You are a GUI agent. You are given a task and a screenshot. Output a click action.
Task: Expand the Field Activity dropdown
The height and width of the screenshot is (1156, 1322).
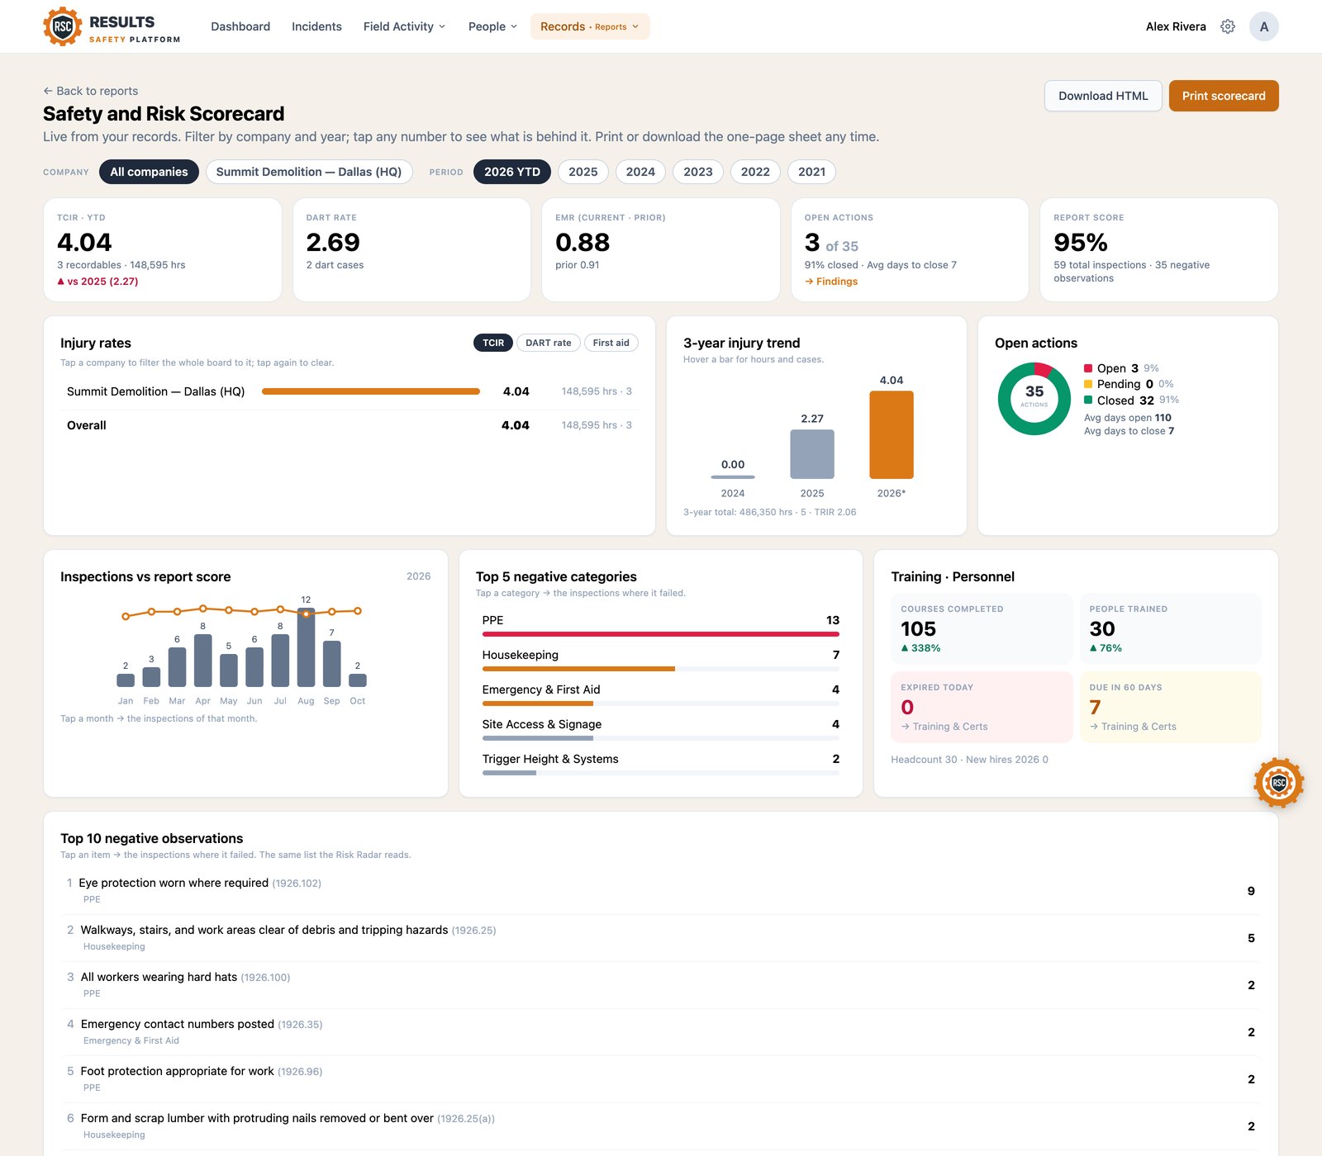[x=404, y=26]
